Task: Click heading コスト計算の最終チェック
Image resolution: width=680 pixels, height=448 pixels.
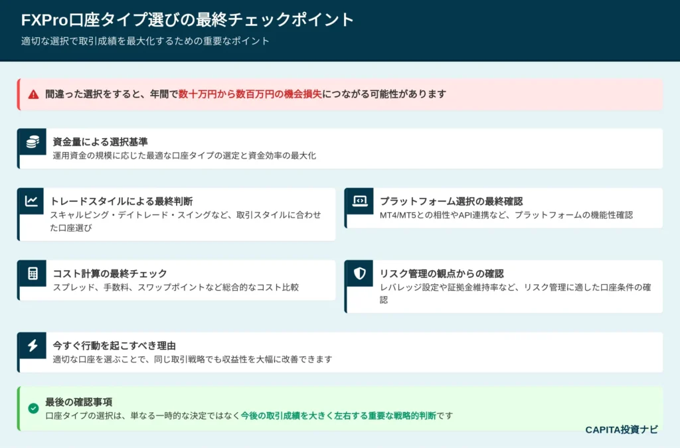Action: click(x=110, y=273)
